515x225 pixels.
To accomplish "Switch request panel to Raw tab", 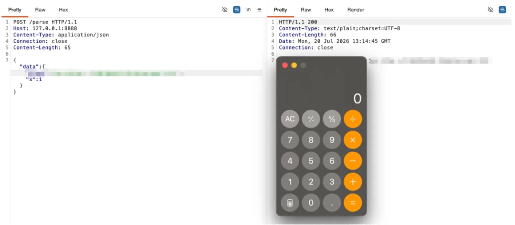I will click(x=40, y=10).
